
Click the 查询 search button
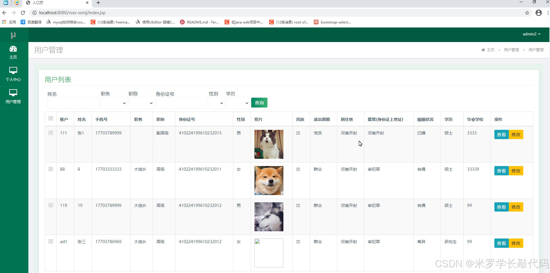pos(259,103)
